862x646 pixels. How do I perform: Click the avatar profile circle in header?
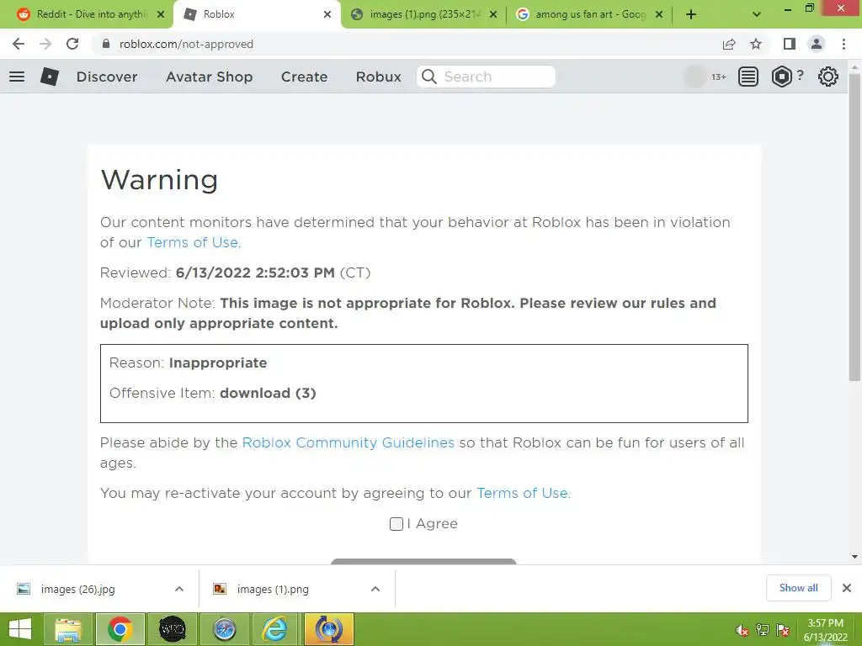pyautogui.click(x=694, y=77)
